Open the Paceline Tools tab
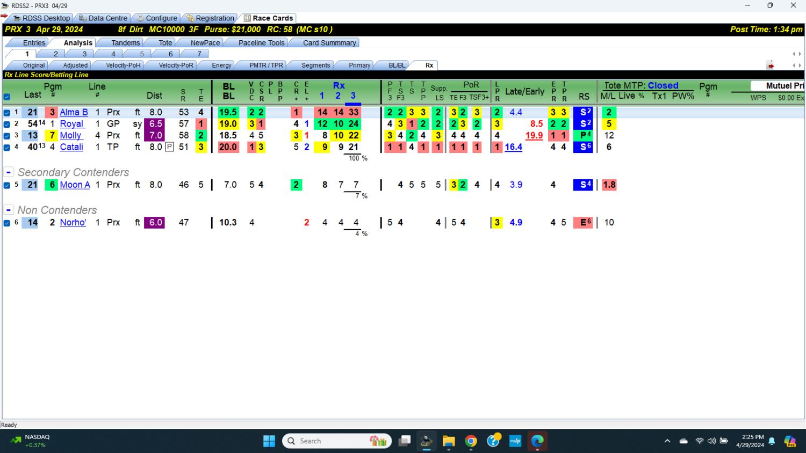This screenshot has width=806, height=453. tap(261, 43)
